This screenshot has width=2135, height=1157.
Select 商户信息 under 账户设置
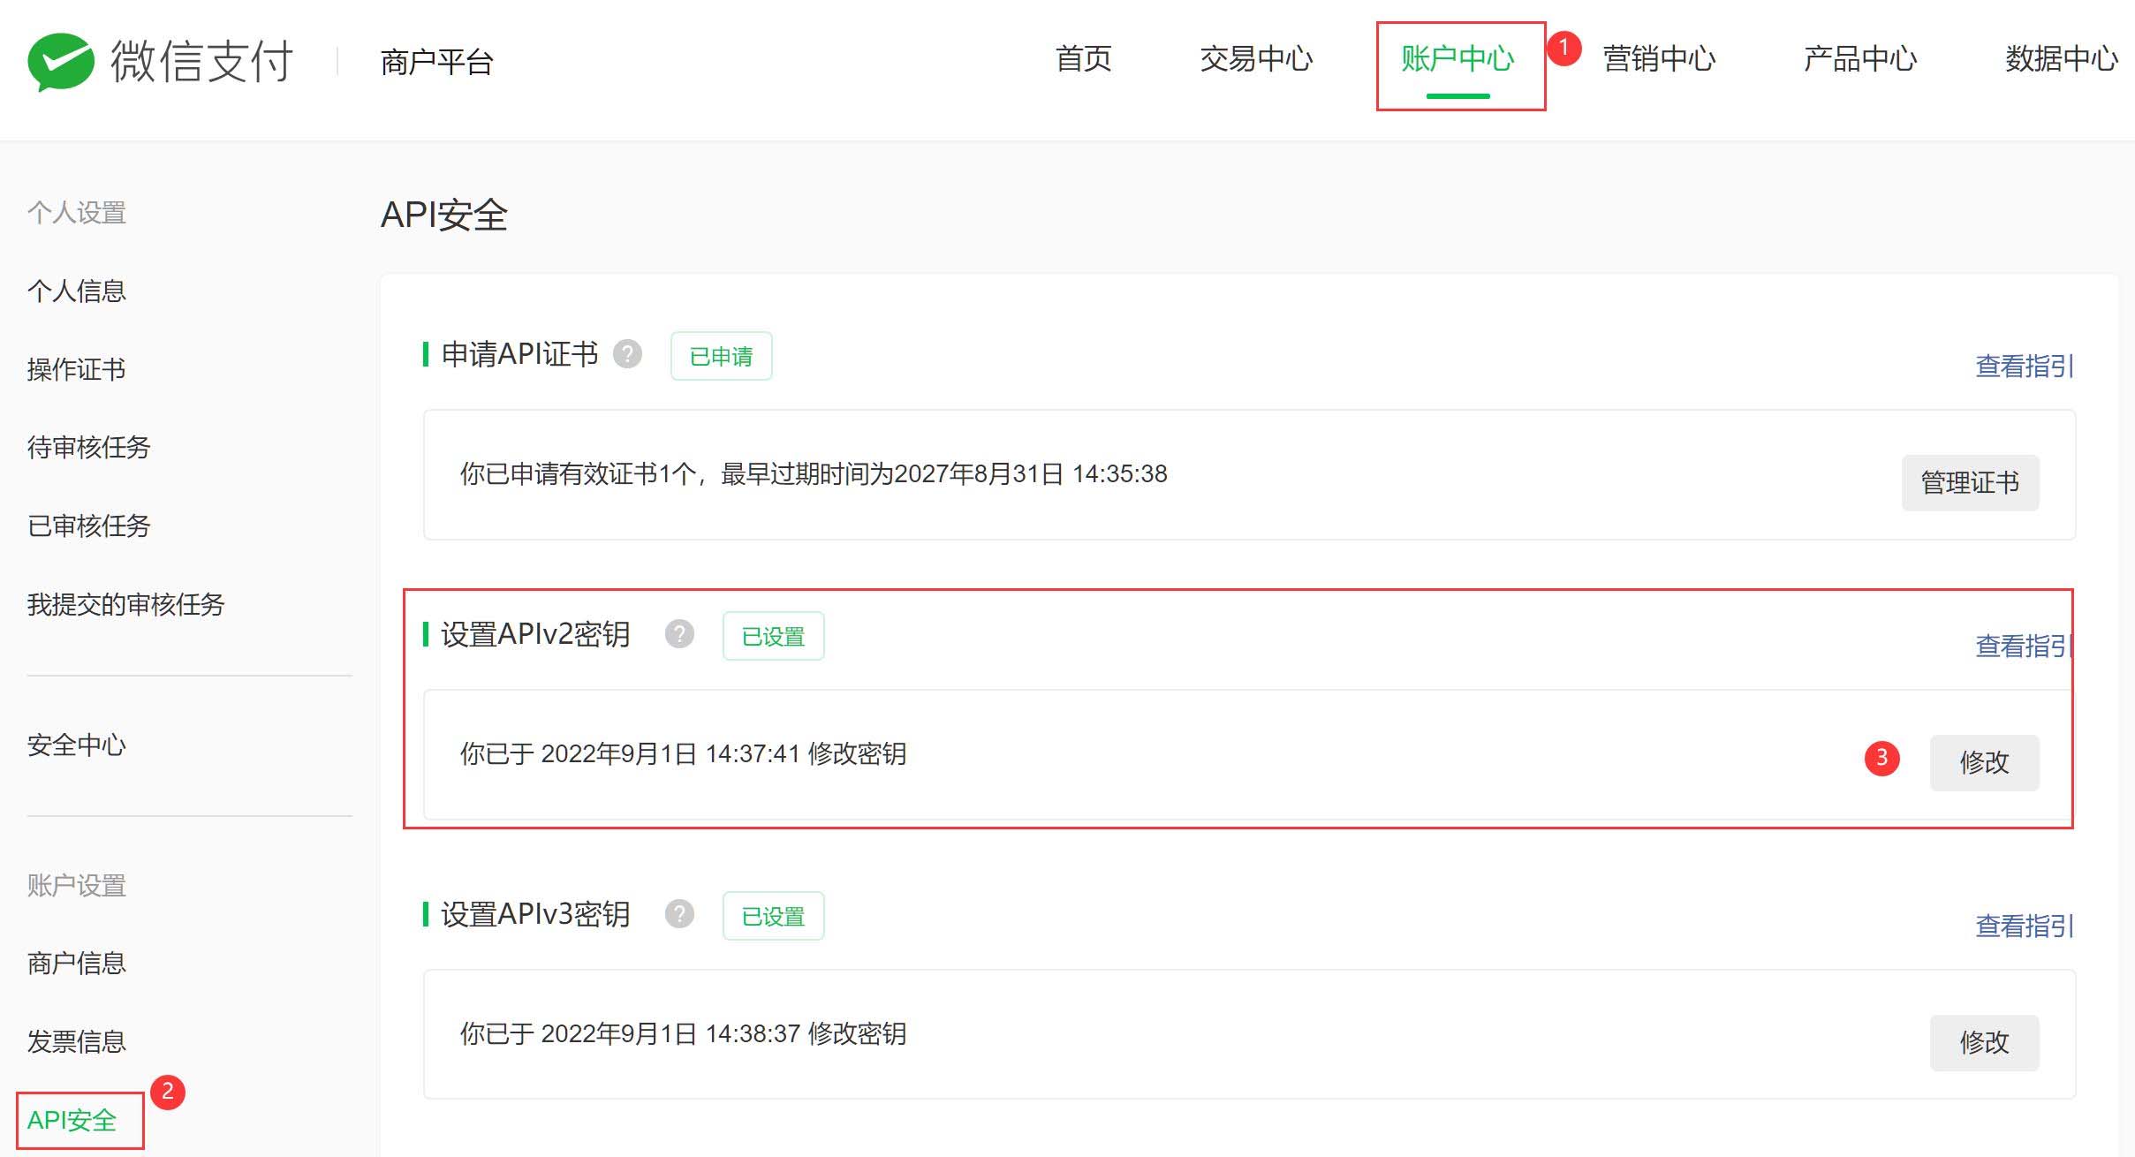(x=77, y=964)
